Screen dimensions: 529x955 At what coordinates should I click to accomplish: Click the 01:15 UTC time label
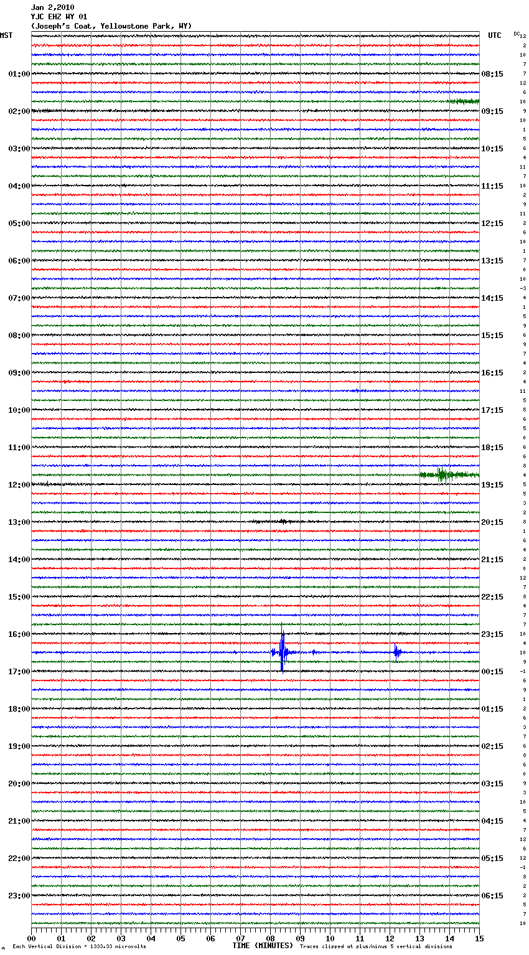click(x=492, y=709)
